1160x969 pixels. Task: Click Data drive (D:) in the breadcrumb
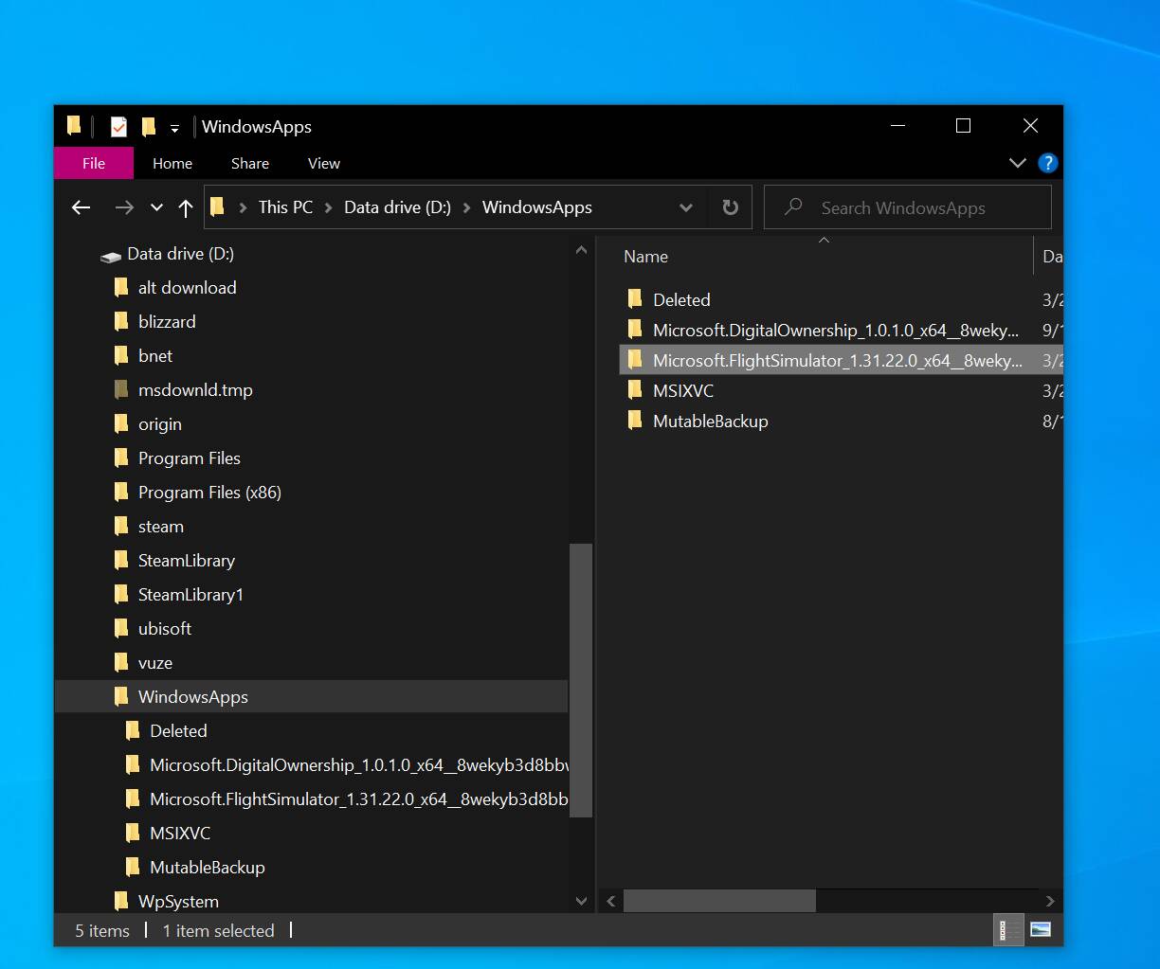[x=397, y=207]
